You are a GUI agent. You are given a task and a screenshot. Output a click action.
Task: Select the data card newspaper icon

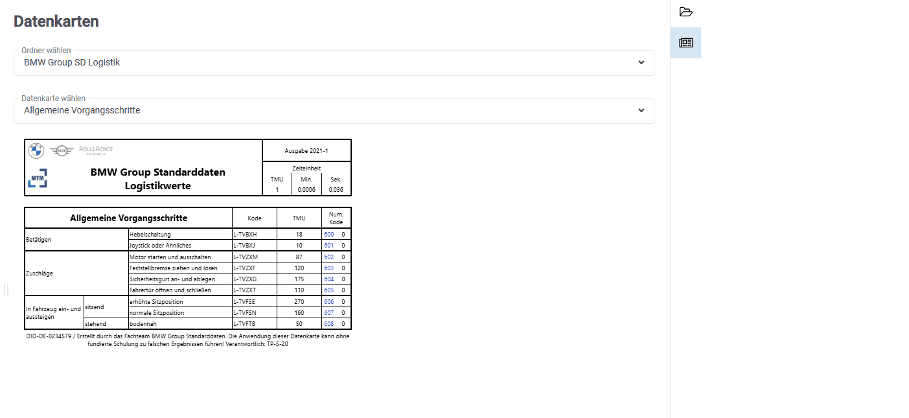pos(685,43)
